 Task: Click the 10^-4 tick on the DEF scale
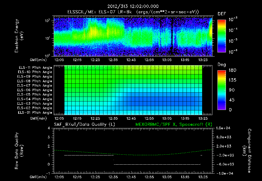click(x=233, y=30)
